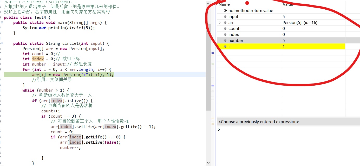Click the 'if (arr[index].getLife() == 0) {' line
Screen dimensions: 360x166
(88, 137)
